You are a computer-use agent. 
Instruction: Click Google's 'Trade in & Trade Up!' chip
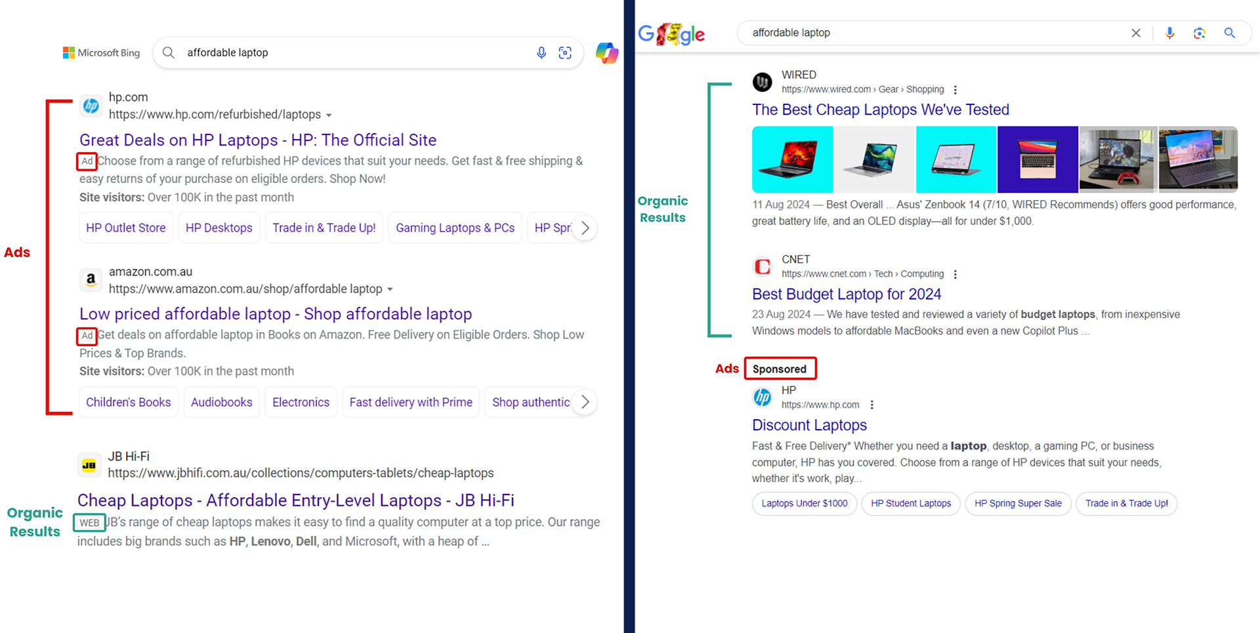1126,503
